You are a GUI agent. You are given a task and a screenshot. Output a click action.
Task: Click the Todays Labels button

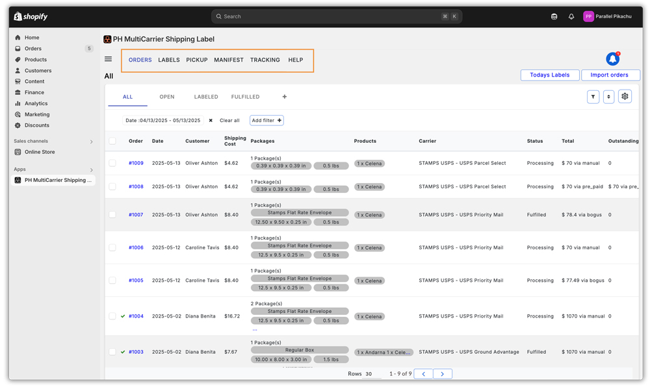(550, 75)
